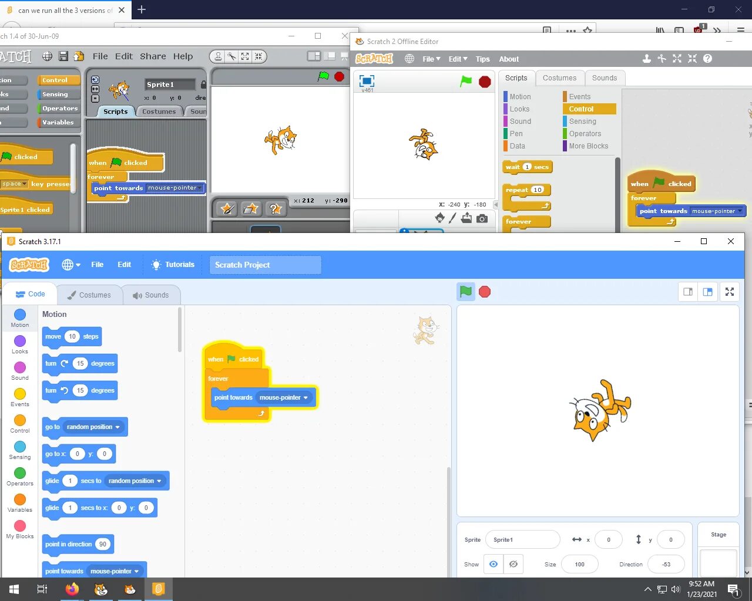The image size is (752, 601).
Task: Select don't-rotate style in Scratch 1.4
Action: tap(95, 99)
